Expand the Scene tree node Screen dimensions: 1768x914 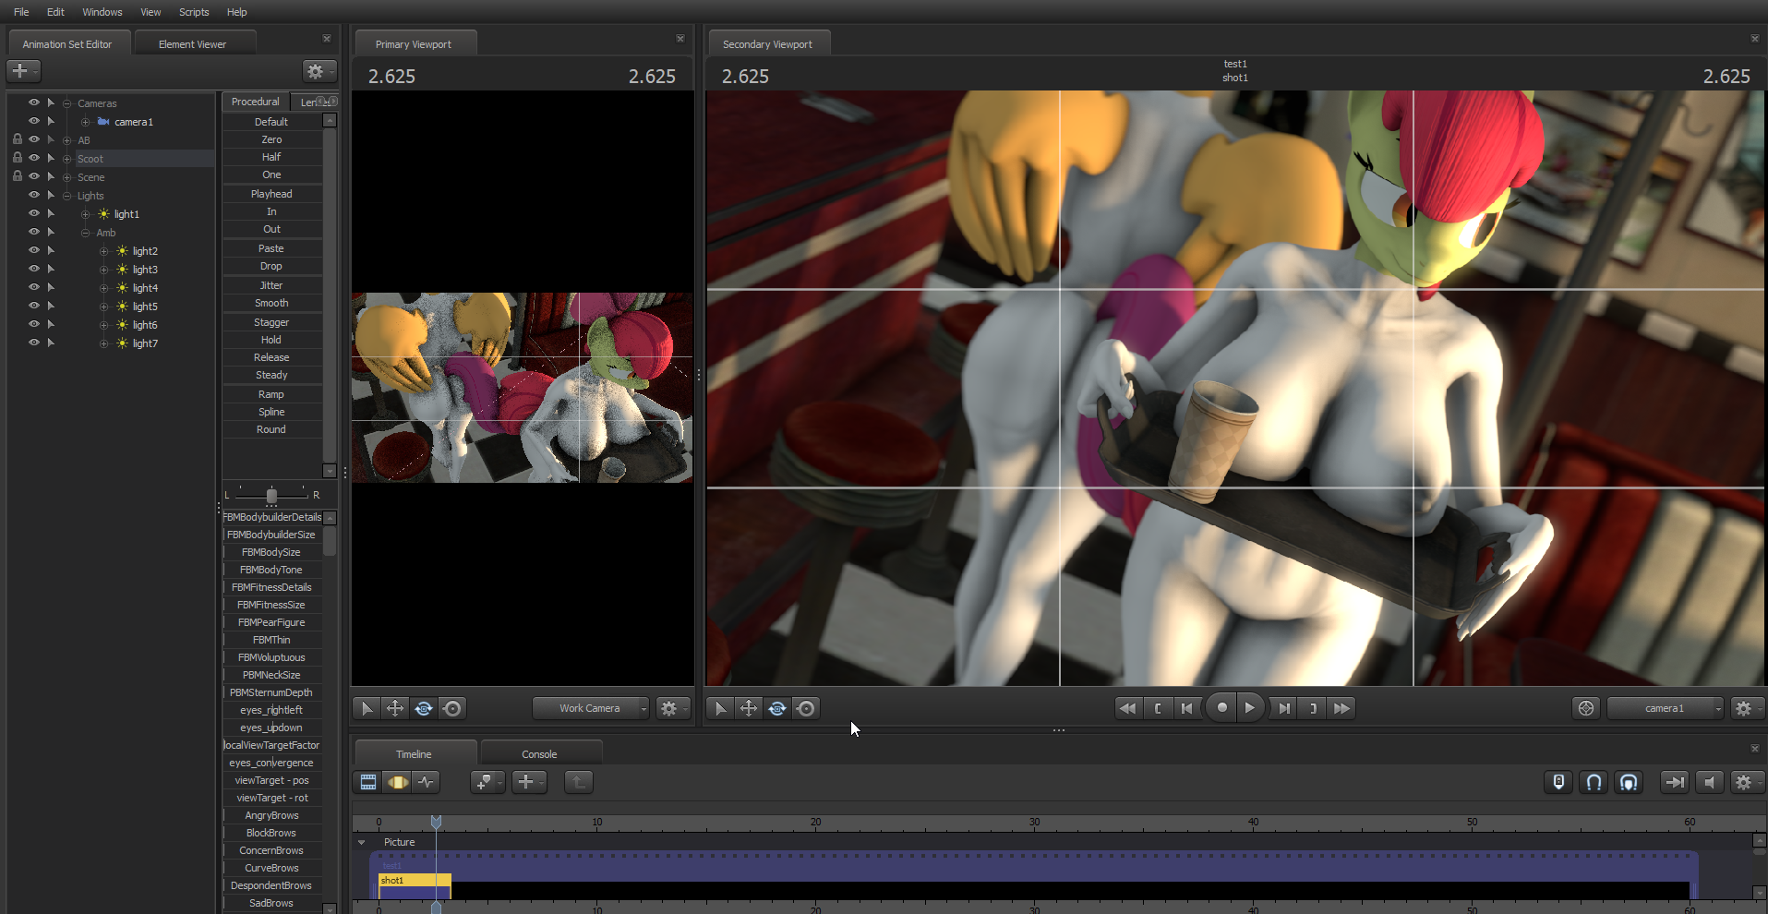coord(67,177)
